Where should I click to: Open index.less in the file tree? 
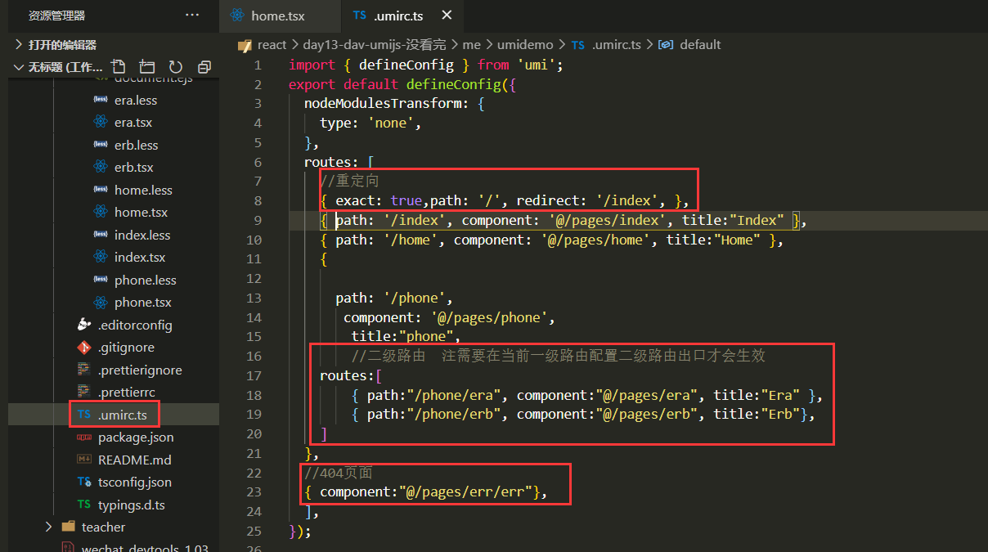pos(142,235)
